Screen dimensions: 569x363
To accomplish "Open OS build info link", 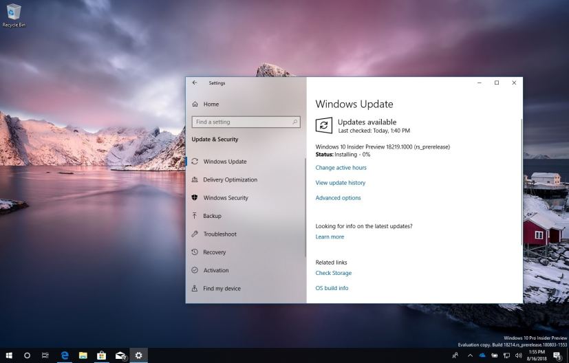I will pos(332,288).
